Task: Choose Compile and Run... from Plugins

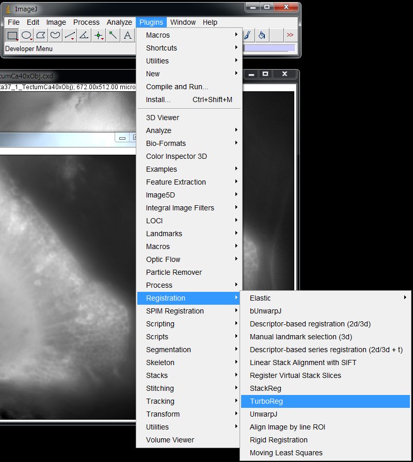Action: pyautogui.click(x=189, y=87)
